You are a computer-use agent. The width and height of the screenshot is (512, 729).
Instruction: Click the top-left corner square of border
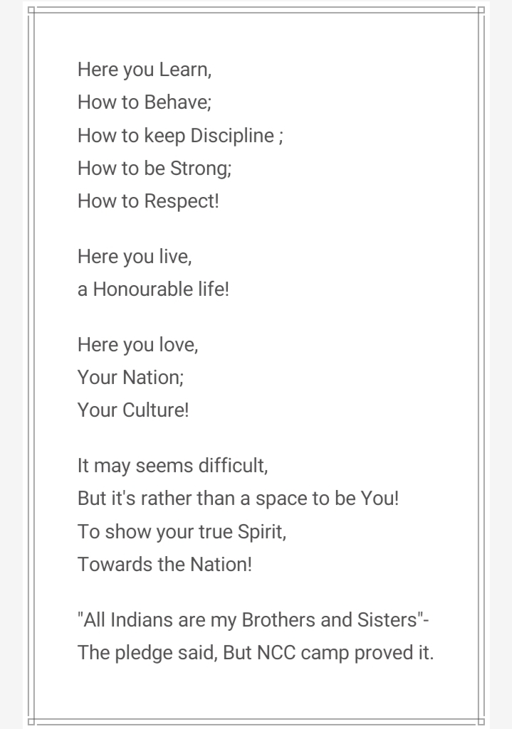30,10
